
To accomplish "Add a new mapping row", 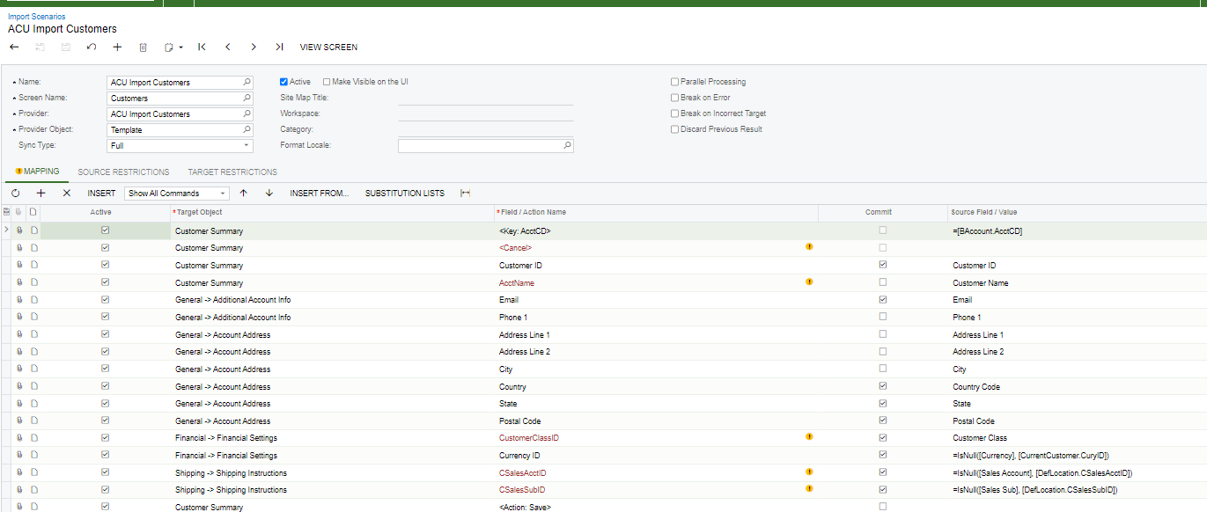I will (40, 193).
